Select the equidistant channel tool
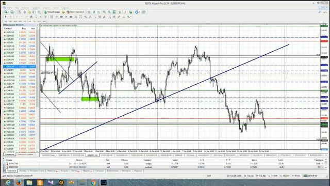 31,17
